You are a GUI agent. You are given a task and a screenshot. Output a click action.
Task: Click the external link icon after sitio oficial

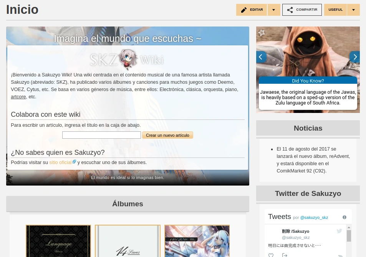[74, 161]
